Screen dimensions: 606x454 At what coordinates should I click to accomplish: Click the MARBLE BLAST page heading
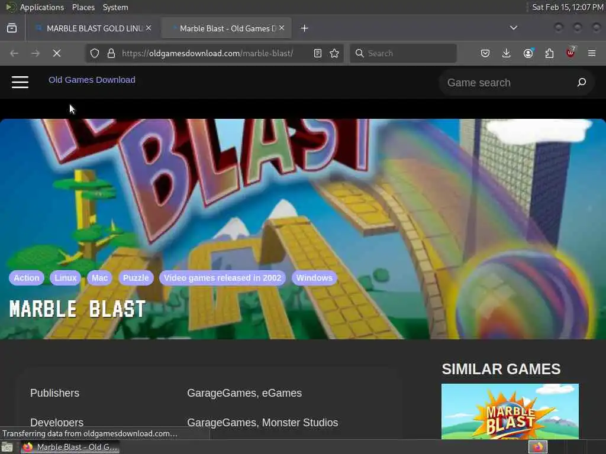78,309
